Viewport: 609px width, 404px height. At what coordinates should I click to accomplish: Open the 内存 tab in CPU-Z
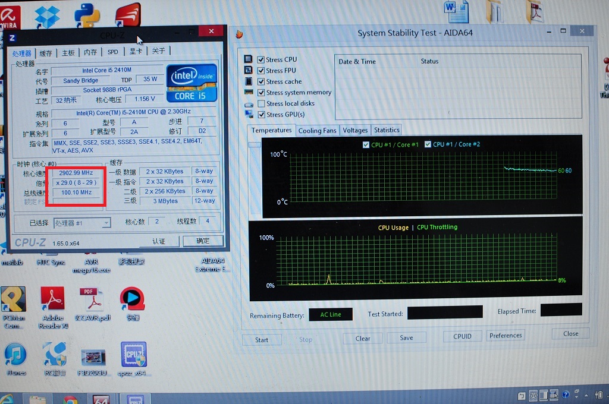tap(90, 52)
